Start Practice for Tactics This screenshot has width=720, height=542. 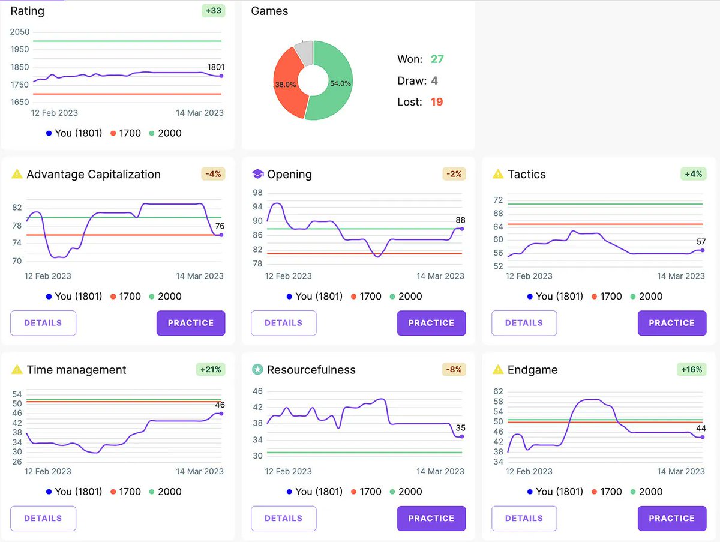tap(672, 323)
